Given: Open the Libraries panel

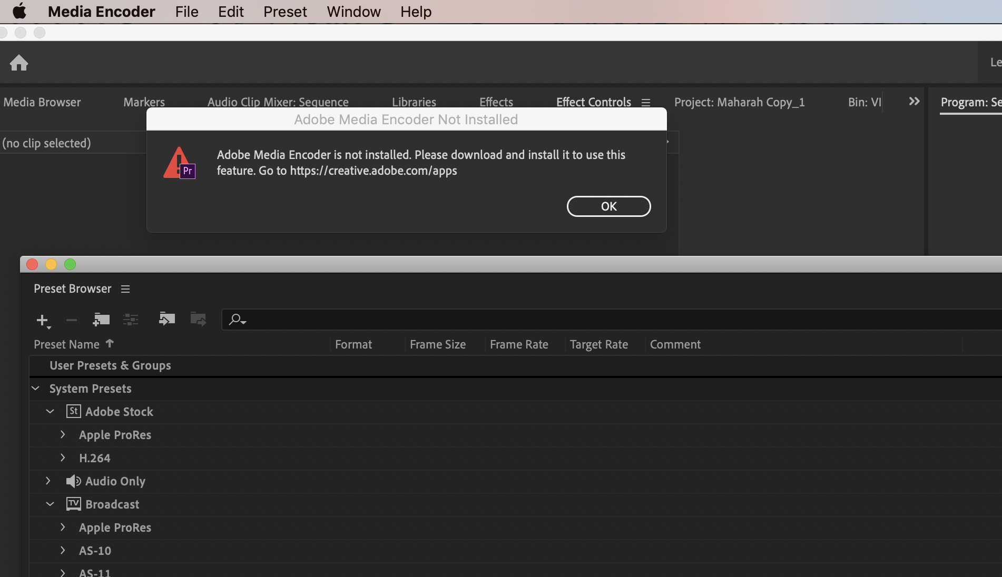Looking at the screenshot, I should [x=414, y=102].
